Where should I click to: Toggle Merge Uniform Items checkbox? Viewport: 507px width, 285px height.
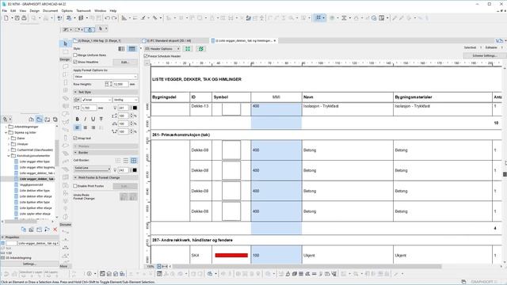coord(75,55)
